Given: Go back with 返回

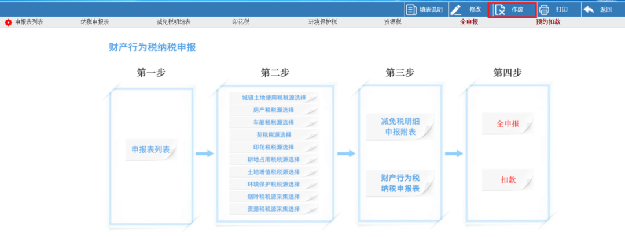Looking at the screenshot, I should pos(601,10).
